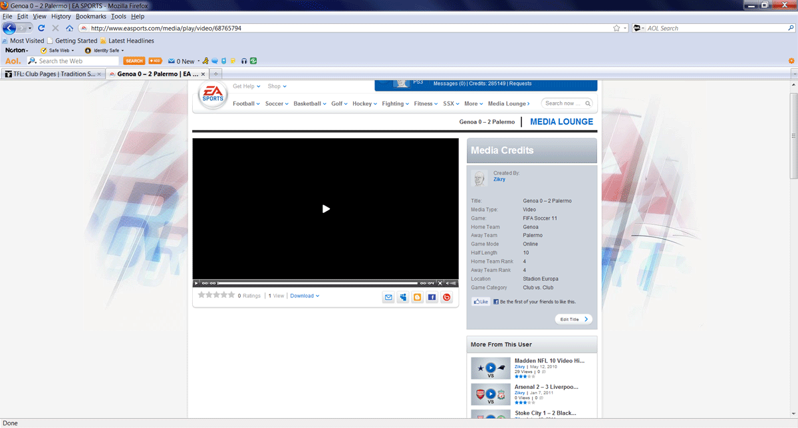
Task: Click the EA Sports logo
Action: (x=213, y=96)
